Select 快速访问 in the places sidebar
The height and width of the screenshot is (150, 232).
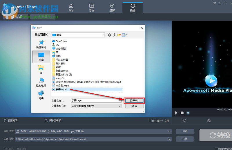pyautogui.click(x=41, y=44)
